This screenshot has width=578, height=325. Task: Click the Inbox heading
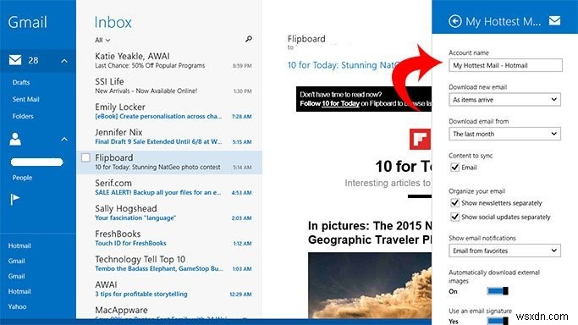point(113,23)
